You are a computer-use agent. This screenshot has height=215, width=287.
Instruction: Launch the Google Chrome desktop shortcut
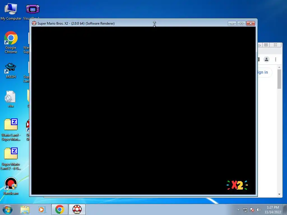[x=11, y=42]
